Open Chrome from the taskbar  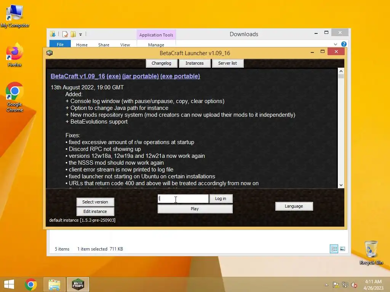31,284
